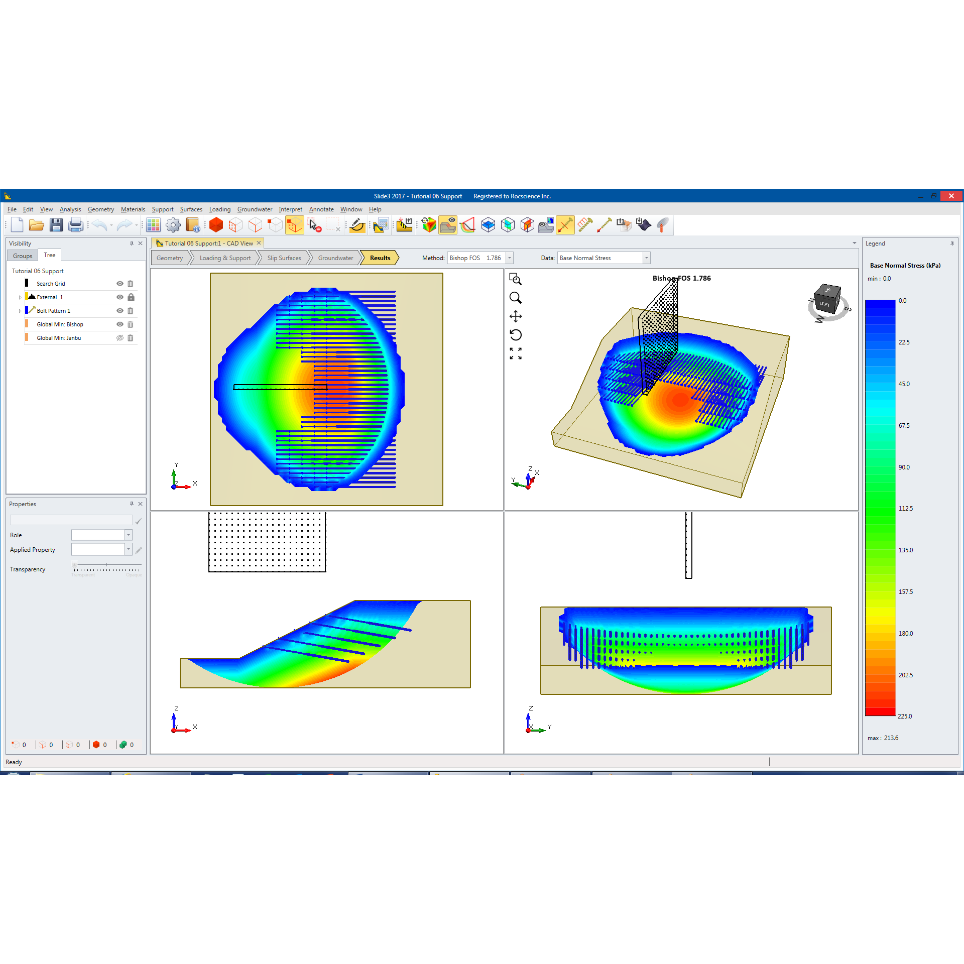Click the pan arrows icon
964x964 pixels.
click(x=516, y=316)
